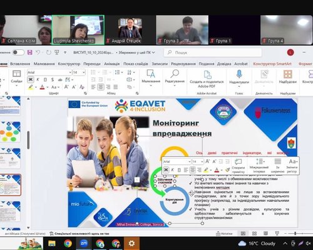
Task: Click the Undo arrow icon
Action: (38, 52)
